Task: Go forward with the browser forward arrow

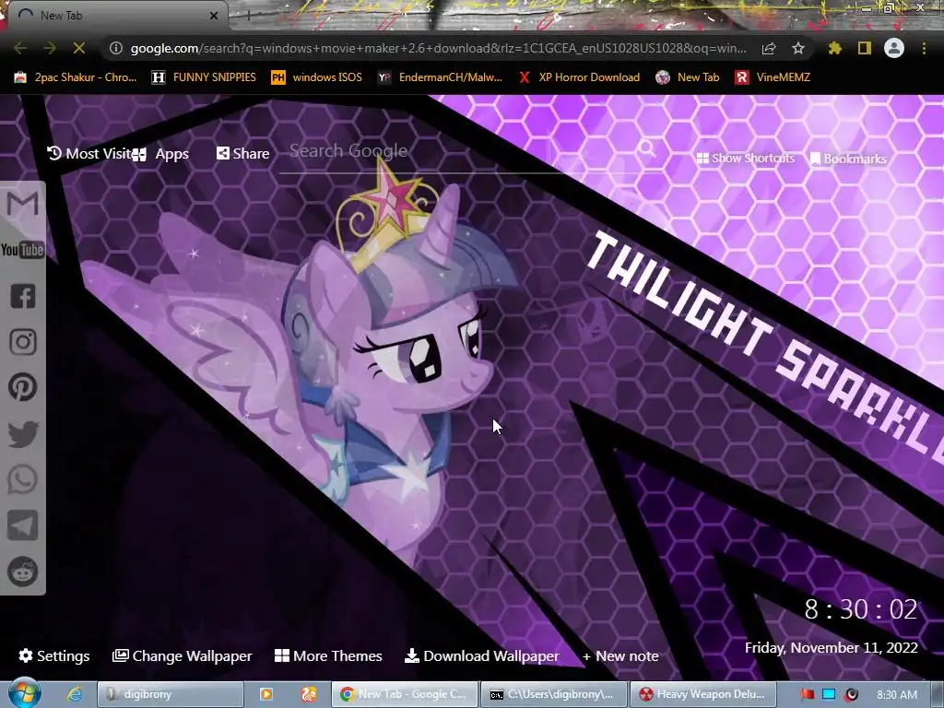Action: click(50, 48)
